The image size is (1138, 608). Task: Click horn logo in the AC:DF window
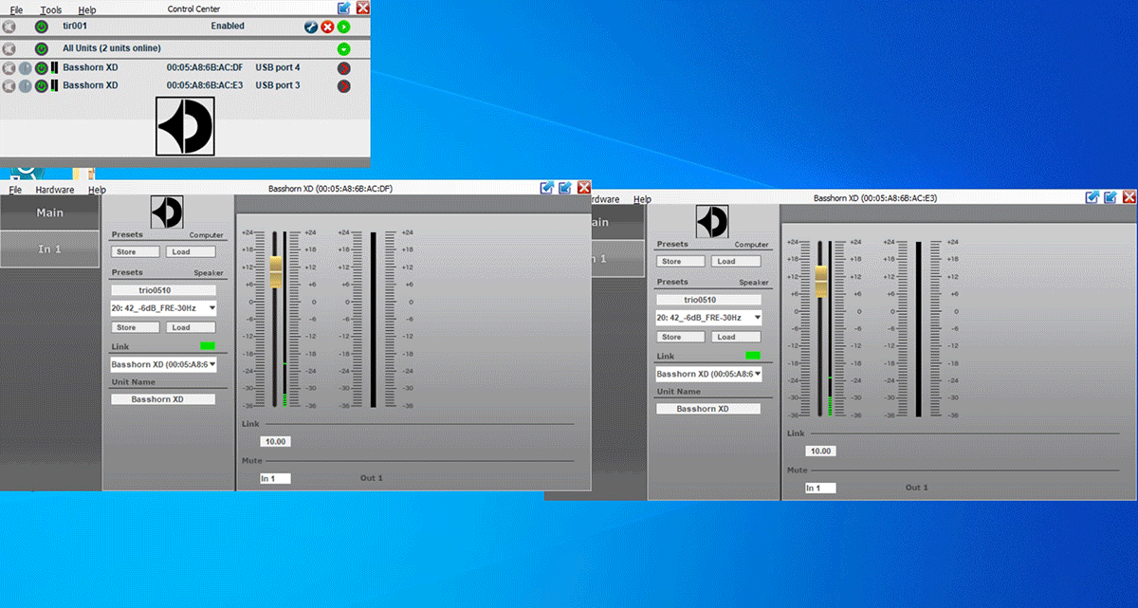167,212
